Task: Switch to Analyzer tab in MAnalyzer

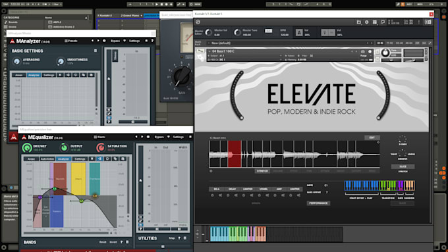Action: pos(34,75)
